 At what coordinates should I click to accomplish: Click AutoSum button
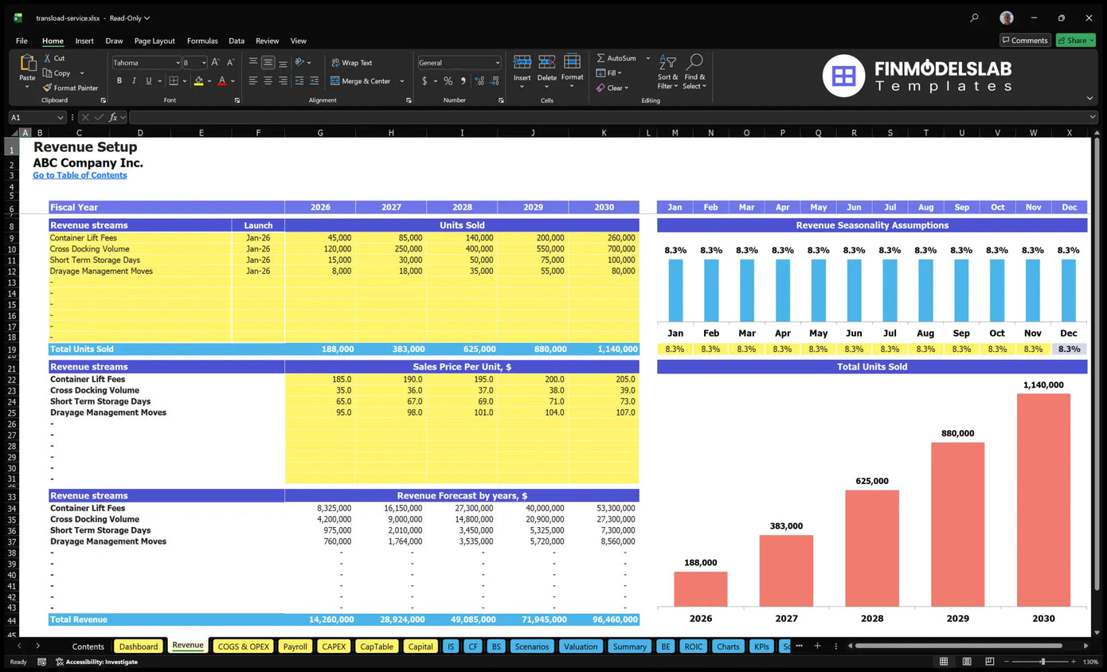point(616,58)
